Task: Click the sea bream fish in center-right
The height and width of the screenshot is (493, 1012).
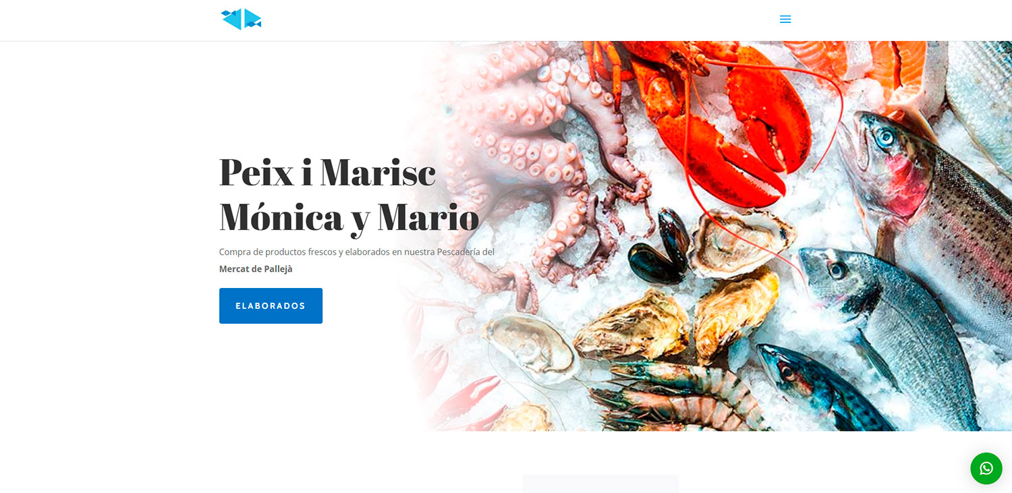Action: 891,324
